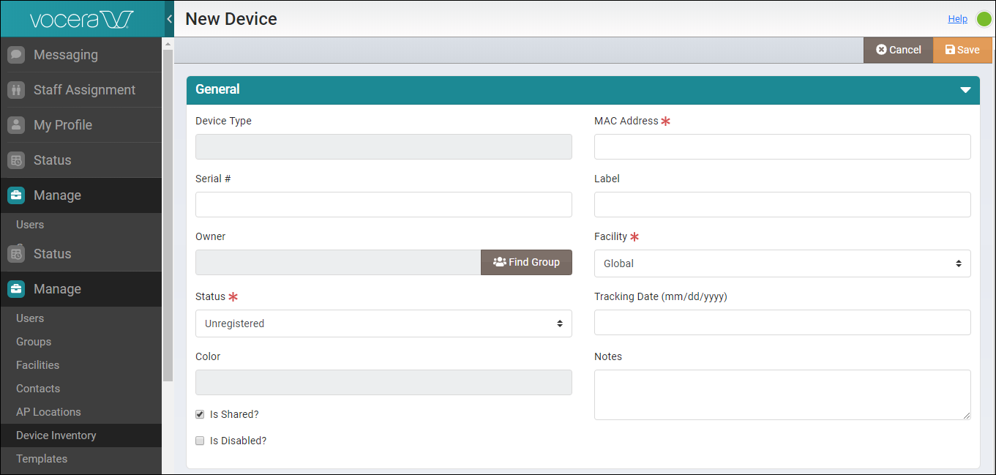Open the Facility dropdown showing Global
996x475 pixels.
click(x=782, y=263)
